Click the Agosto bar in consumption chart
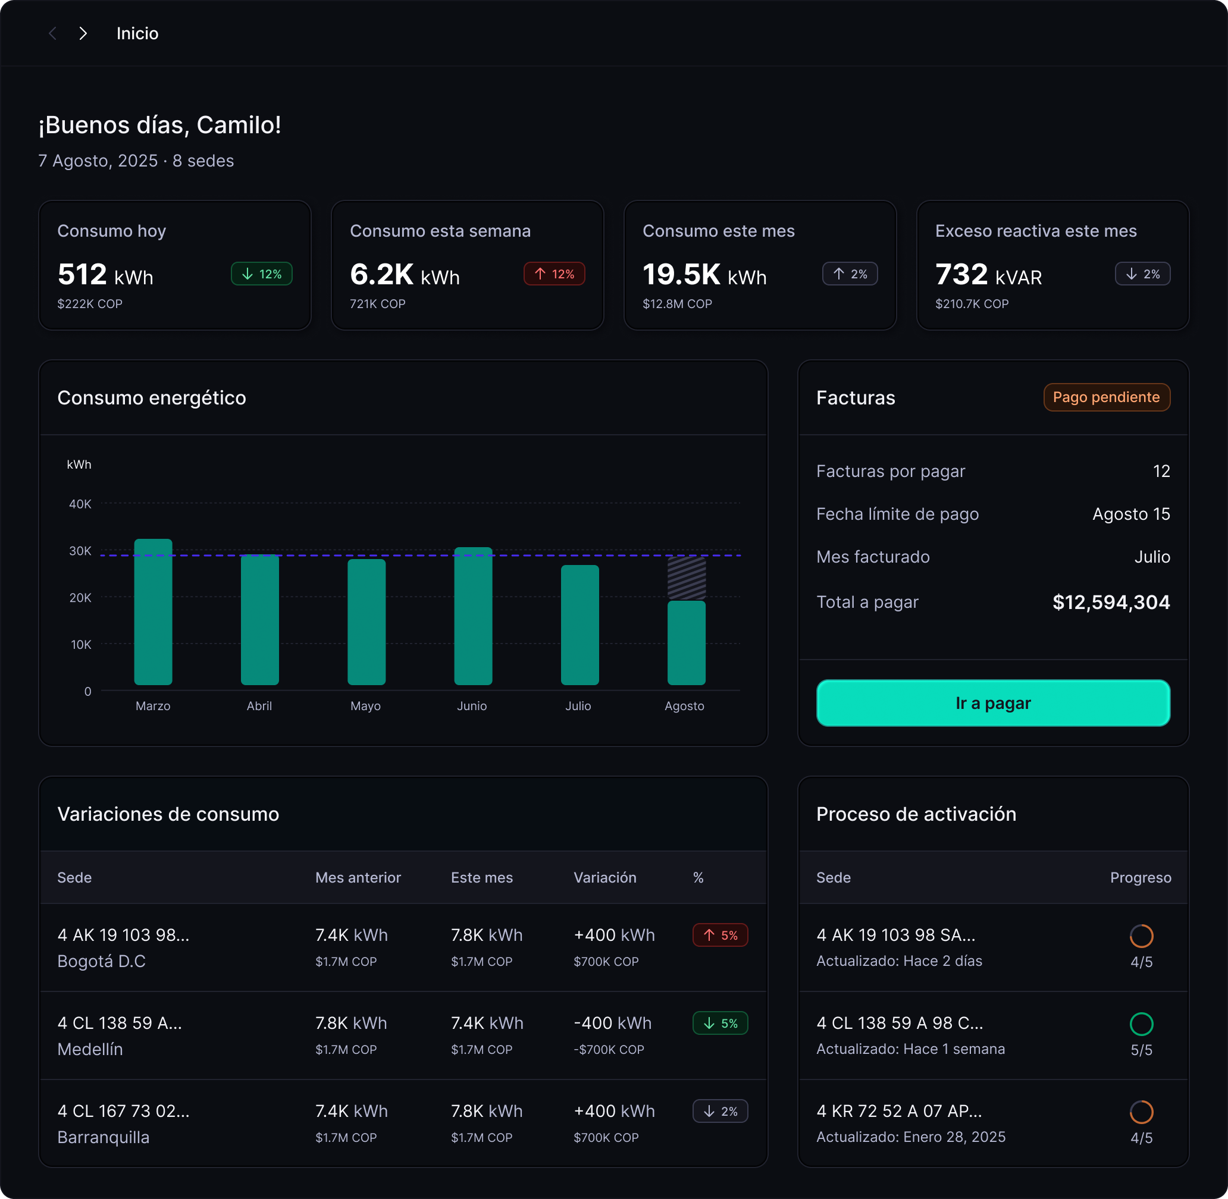 click(686, 642)
